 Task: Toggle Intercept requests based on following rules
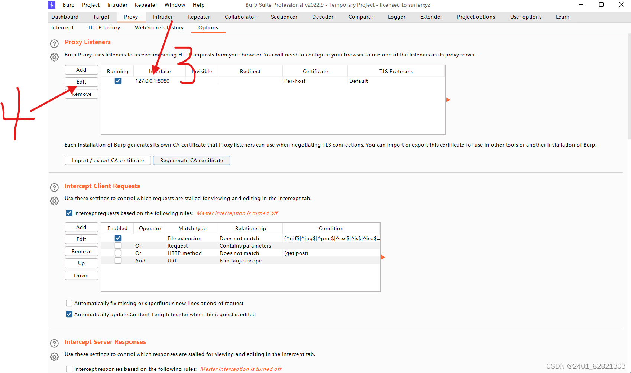pyautogui.click(x=69, y=213)
